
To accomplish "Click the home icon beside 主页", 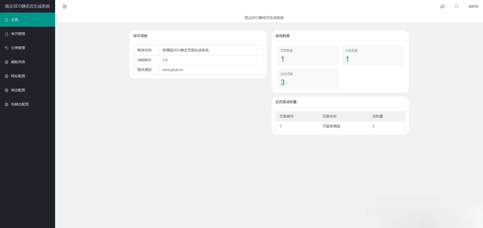I will (6, 20).
